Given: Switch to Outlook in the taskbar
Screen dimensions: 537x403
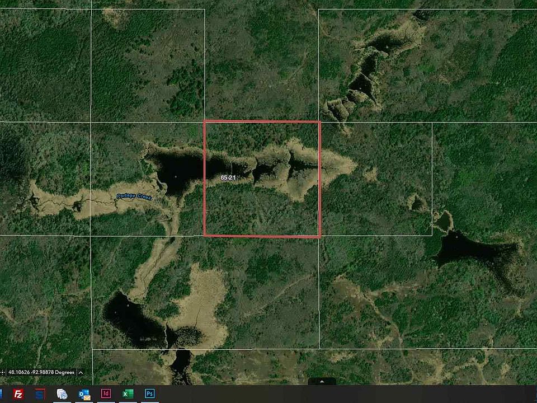Looking at the screenshot, I should pos(84,393).
